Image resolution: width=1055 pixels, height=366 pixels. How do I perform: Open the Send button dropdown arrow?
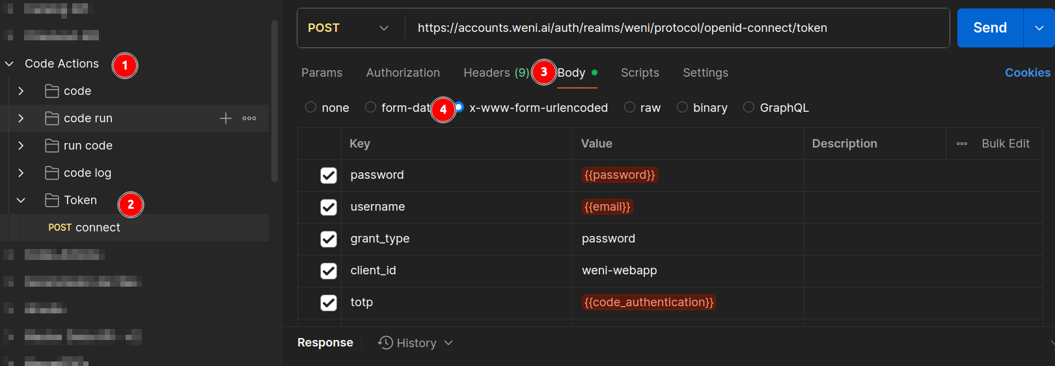click(1039, 28)
